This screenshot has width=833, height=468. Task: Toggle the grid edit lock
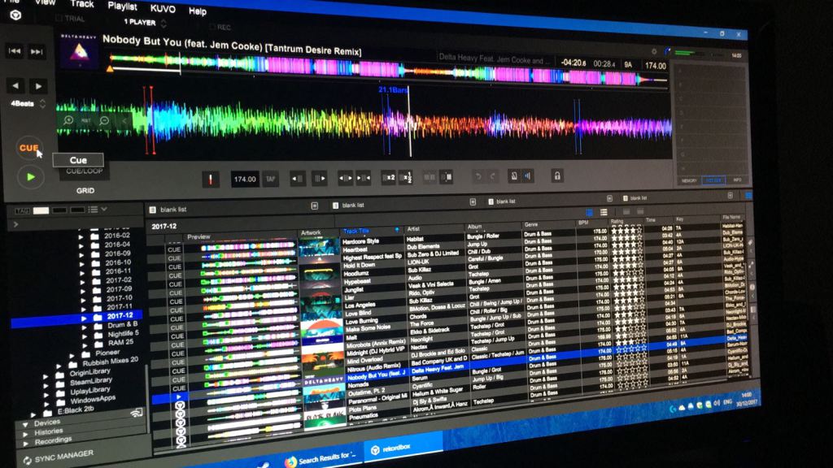[556, 175]
